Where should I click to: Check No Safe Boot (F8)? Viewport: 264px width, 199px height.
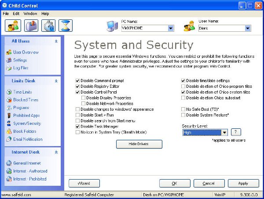183,109
